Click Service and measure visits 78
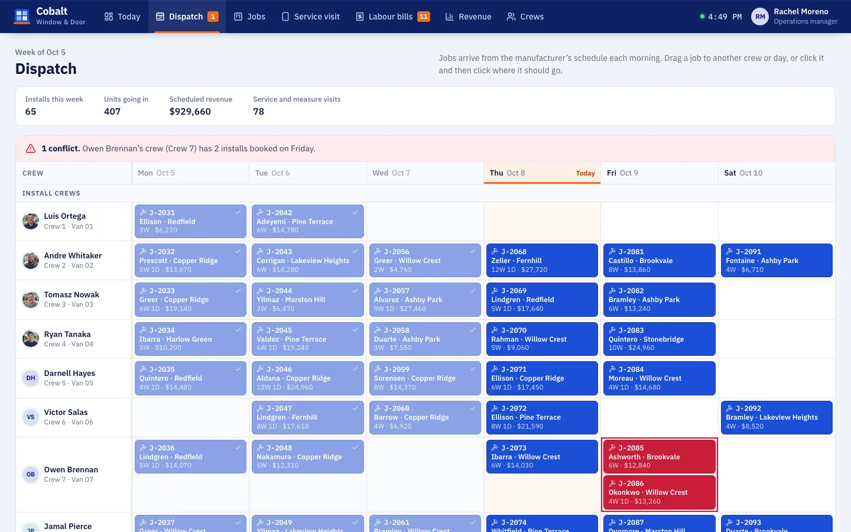851x532 pixels. click(x=297, y=106)
